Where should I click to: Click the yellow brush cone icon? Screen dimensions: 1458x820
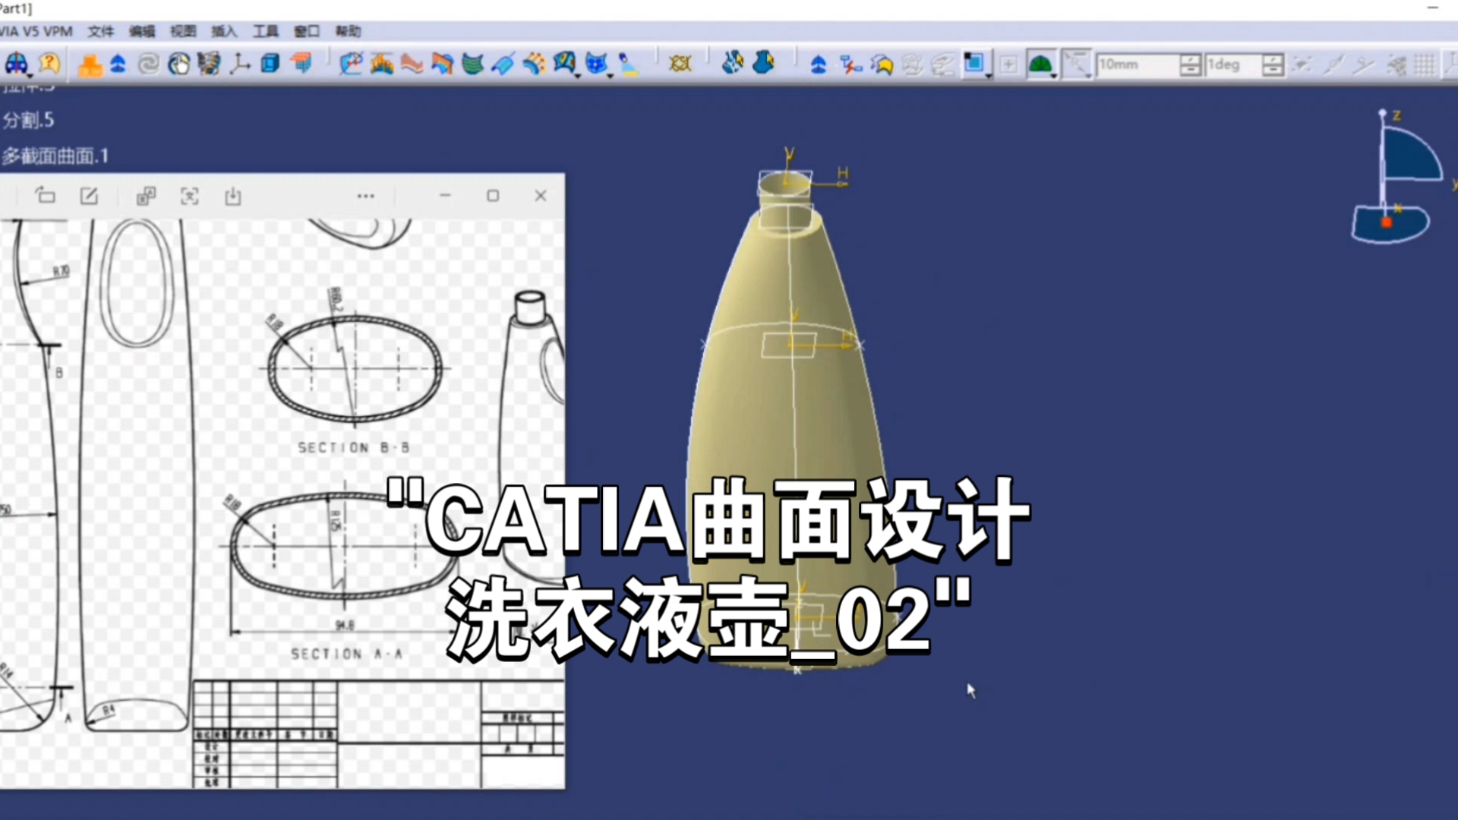pos(628,64)
